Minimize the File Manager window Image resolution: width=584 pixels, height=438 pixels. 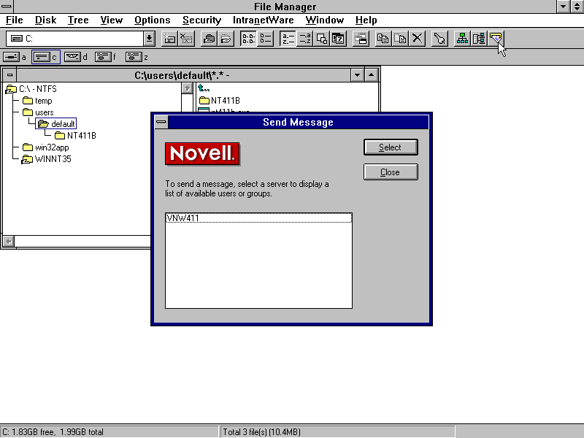click(x=563, y=7)
